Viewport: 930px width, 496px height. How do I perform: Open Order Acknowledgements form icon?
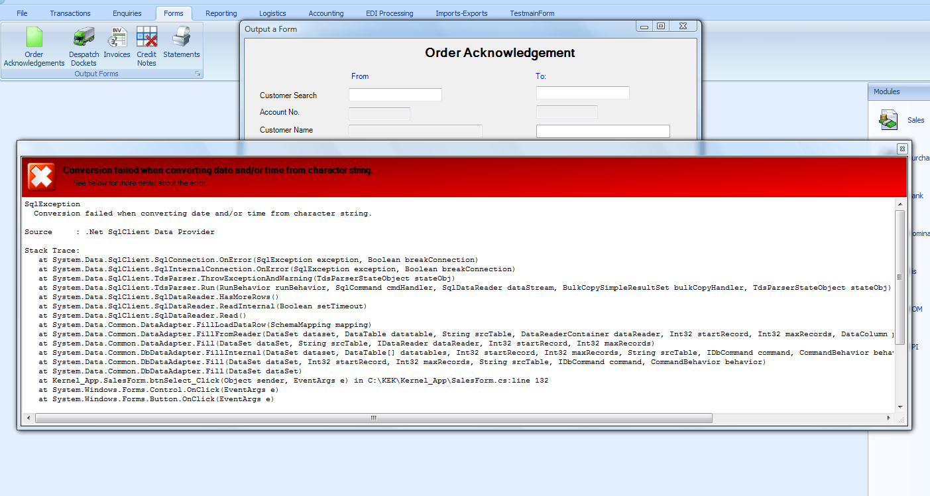(34, 38)
